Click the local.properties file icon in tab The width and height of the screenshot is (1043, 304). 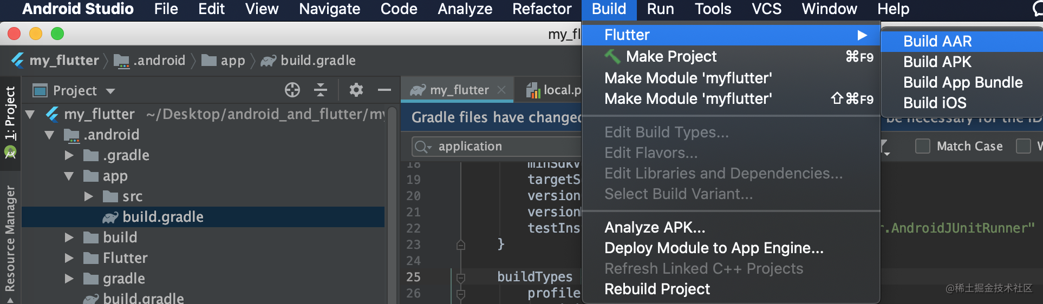pyautogui.click(x=533, y=90)
